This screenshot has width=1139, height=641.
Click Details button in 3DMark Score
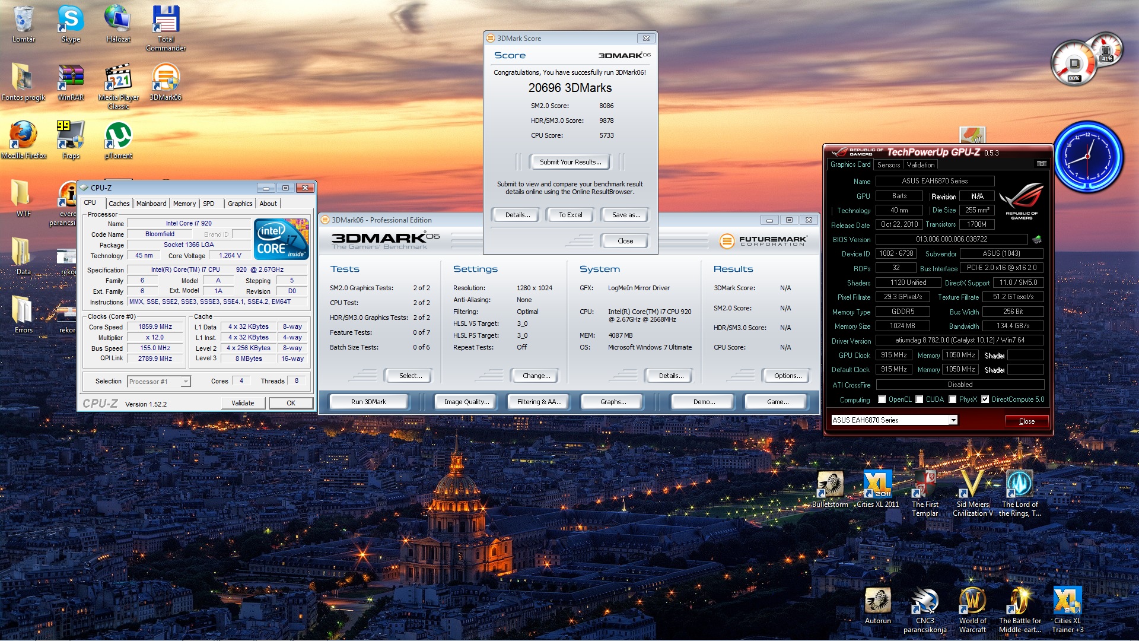tap(517, 215)
